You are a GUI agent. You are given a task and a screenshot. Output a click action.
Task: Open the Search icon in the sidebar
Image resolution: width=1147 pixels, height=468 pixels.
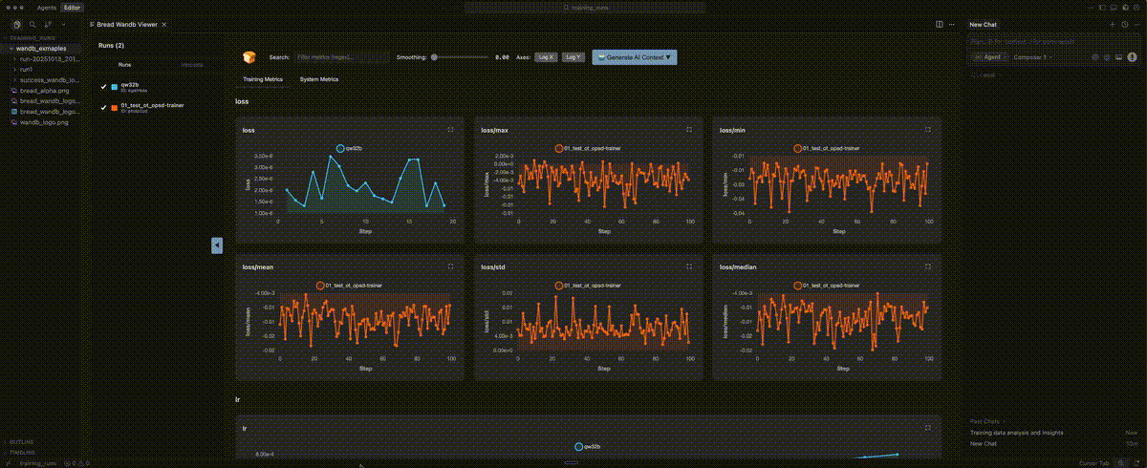(x=32, y=23)
